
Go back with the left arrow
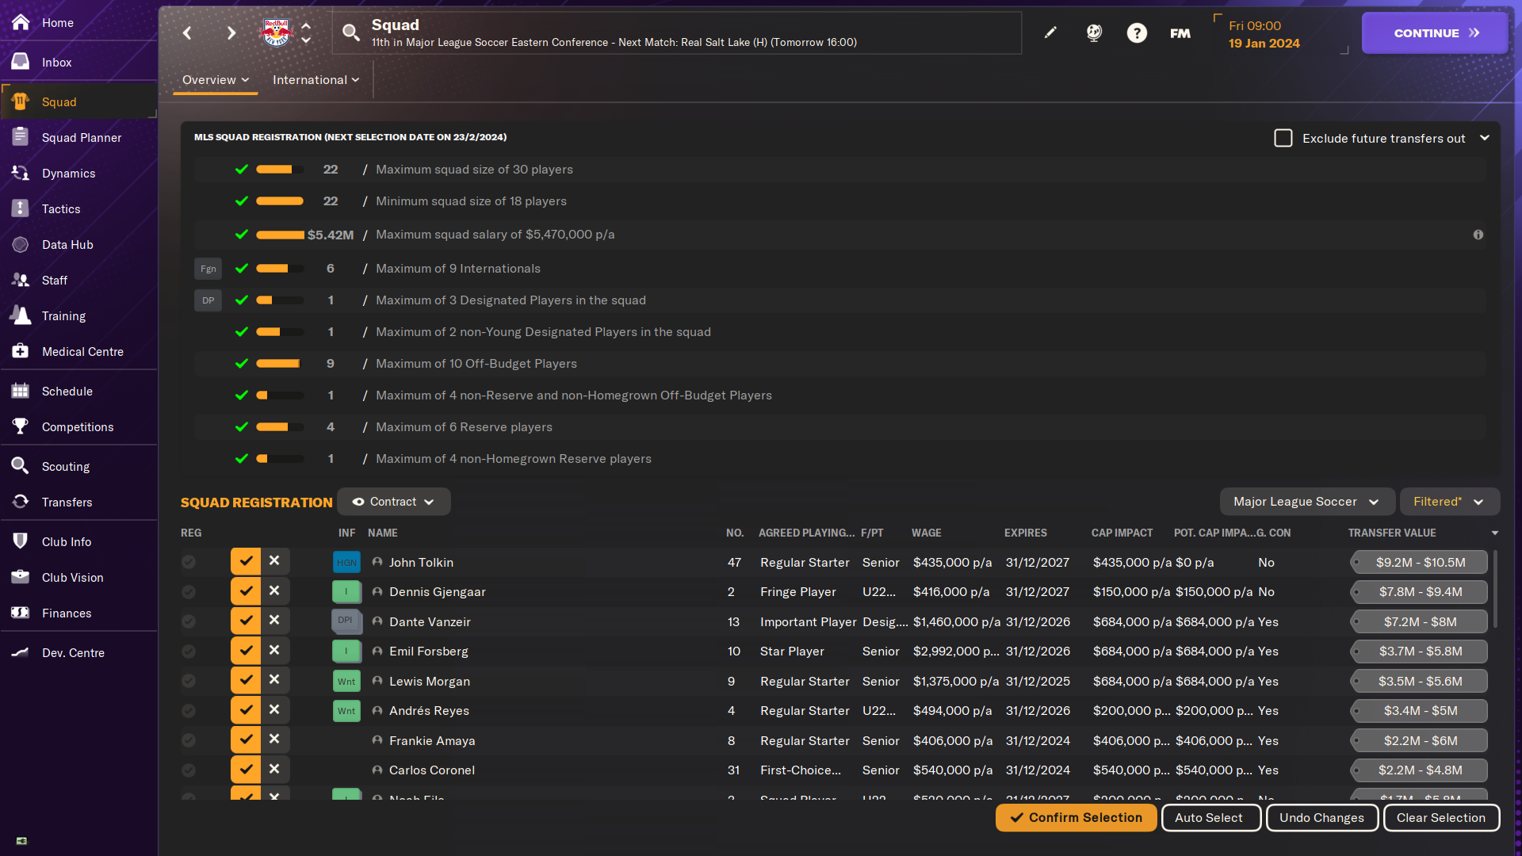pyautogui.click(x=187, y=32)
